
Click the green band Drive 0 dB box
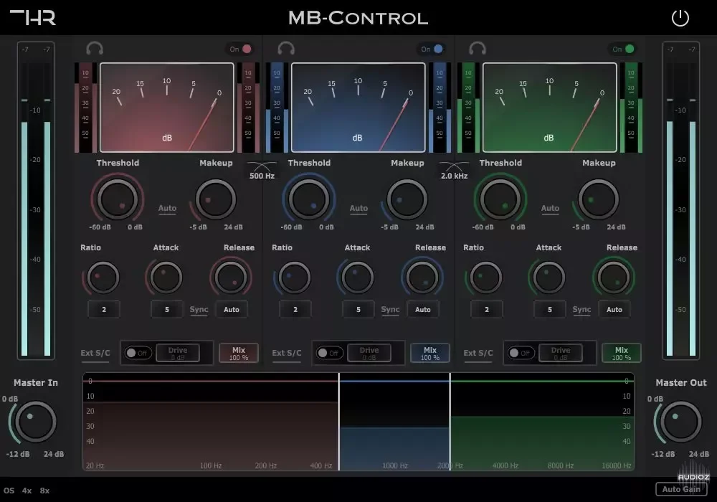561,353
